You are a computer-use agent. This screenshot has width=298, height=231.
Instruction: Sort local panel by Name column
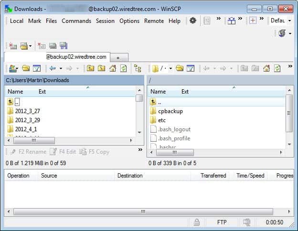click(x=15, y=92)
